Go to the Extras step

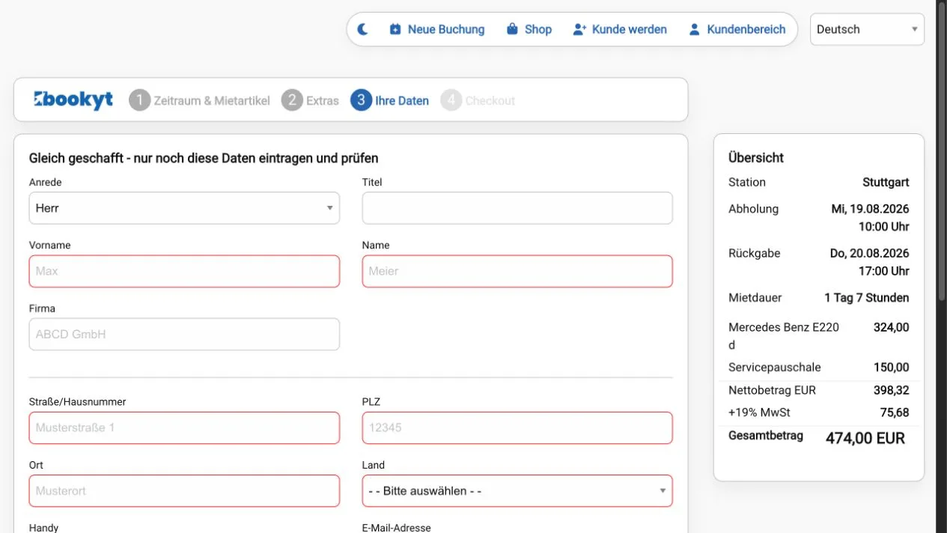[x=323, y=100]
